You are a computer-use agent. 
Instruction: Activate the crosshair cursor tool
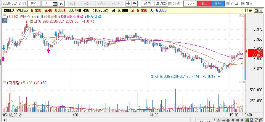coord(129,3)
